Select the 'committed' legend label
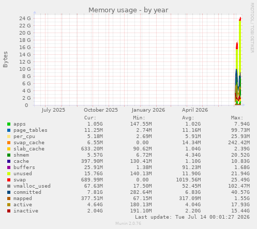 pyautogui.click(x=27, y=192)
